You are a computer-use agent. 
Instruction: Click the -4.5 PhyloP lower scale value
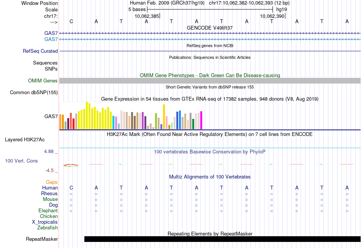pos(49,171)
